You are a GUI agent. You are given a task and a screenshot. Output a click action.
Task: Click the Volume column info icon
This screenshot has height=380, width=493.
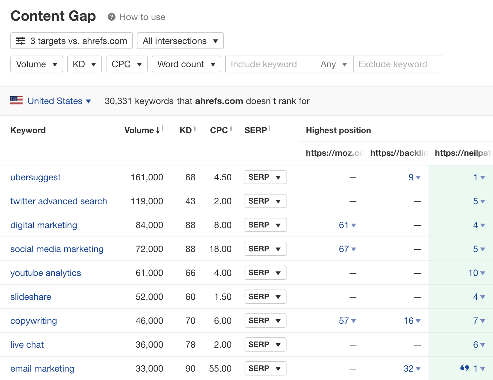tap(163, 128)
